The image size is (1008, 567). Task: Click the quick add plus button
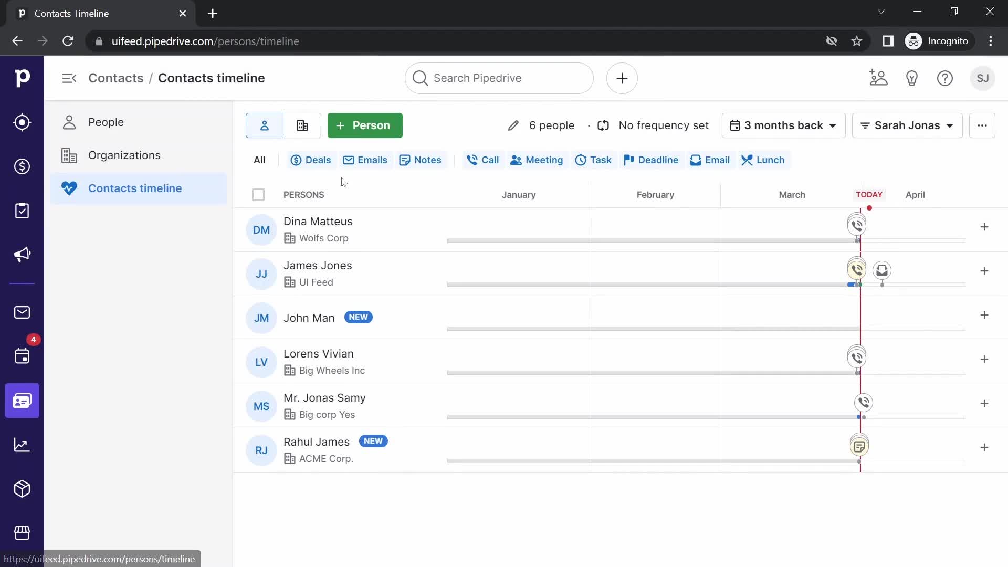[622, 78]
